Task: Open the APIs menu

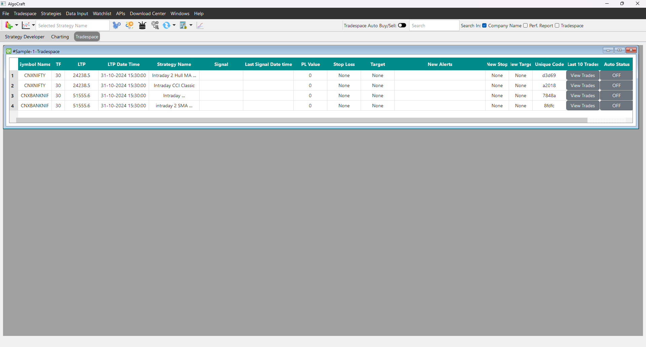Action: tap(120, 13)
